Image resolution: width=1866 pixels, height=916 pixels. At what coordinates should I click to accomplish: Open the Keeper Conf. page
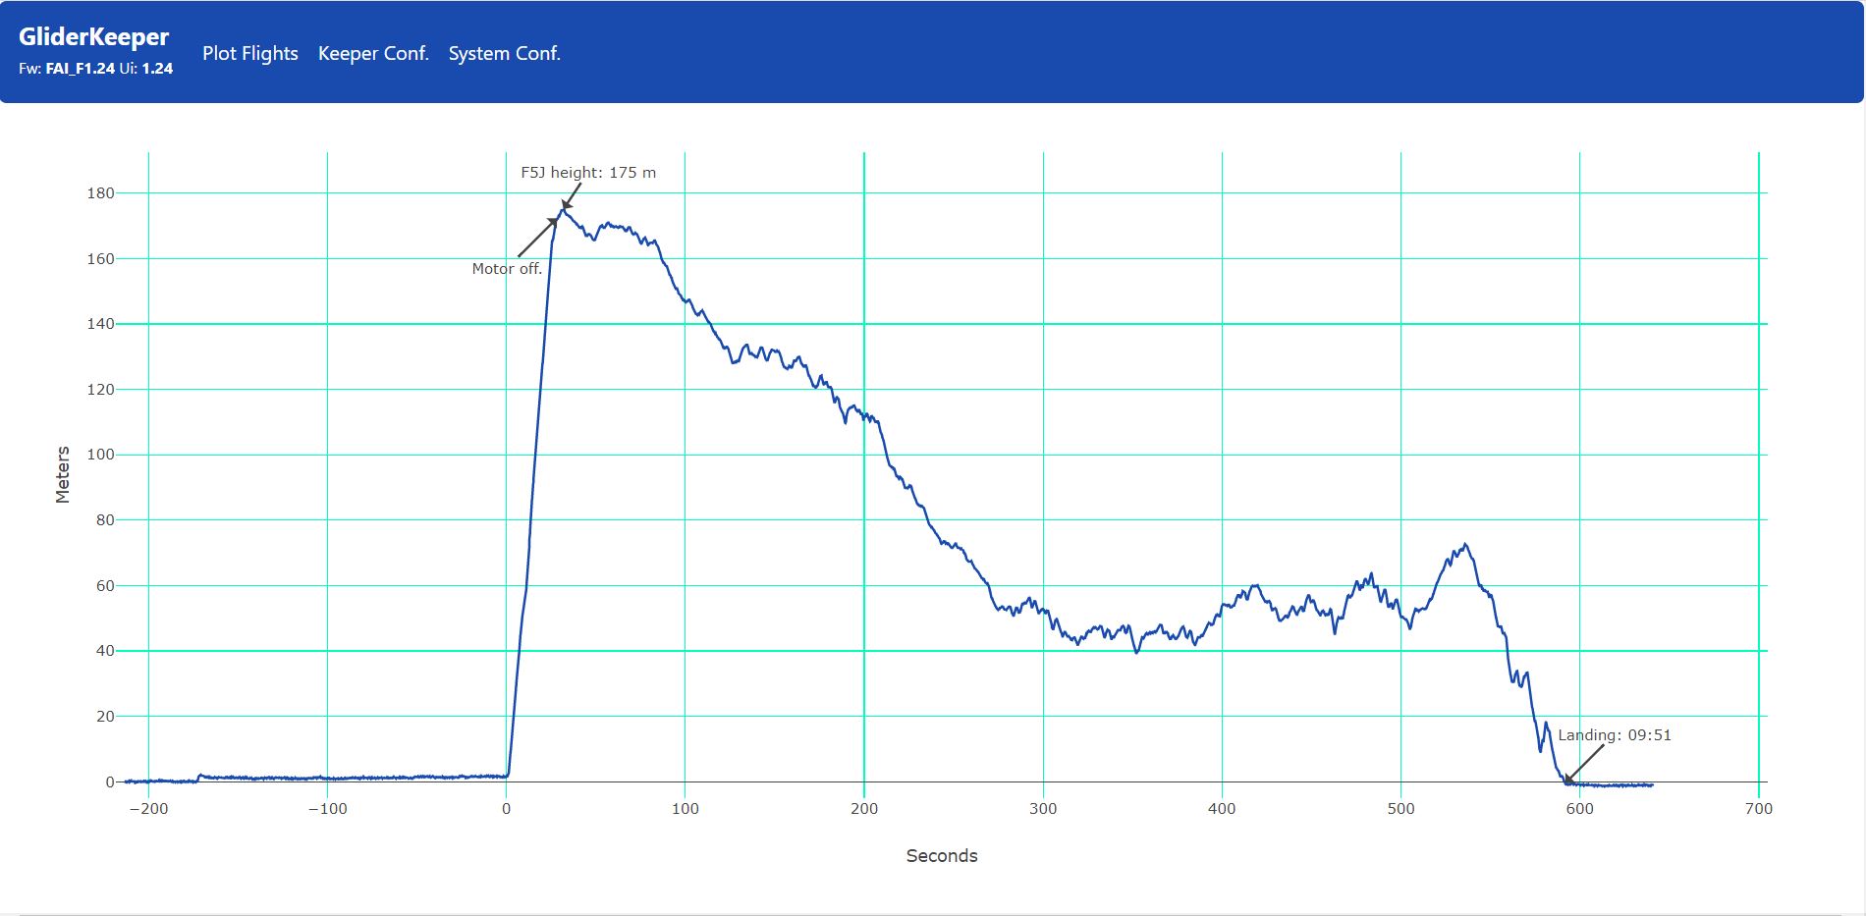[373, 54]
